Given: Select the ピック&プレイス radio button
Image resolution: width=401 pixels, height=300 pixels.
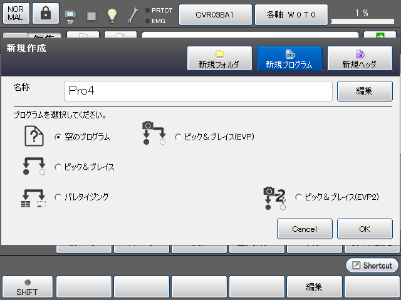Looking at the screenshot, I should (x=58, y=167).
